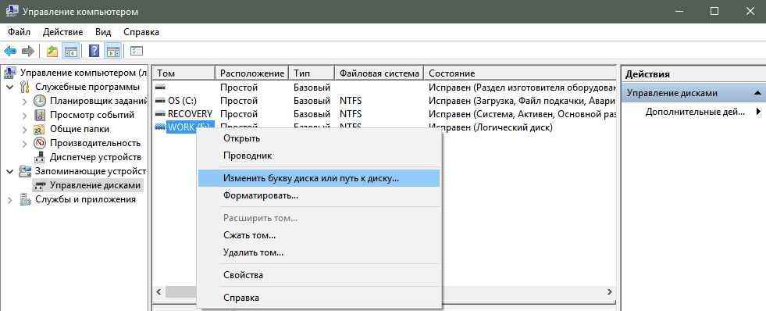
Task: Select Изменить букву диска или путь к диску
Action: coord(319,178)
